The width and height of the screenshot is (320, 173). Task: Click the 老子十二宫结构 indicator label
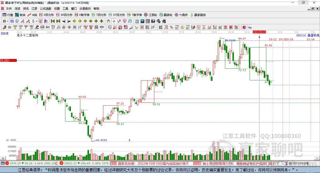tap(27, 35)
